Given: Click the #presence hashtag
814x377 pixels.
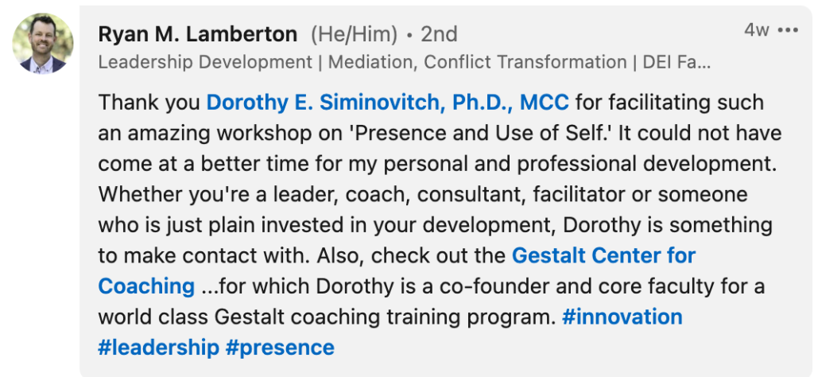Looking at the screenshot, I should coord(280,348).
